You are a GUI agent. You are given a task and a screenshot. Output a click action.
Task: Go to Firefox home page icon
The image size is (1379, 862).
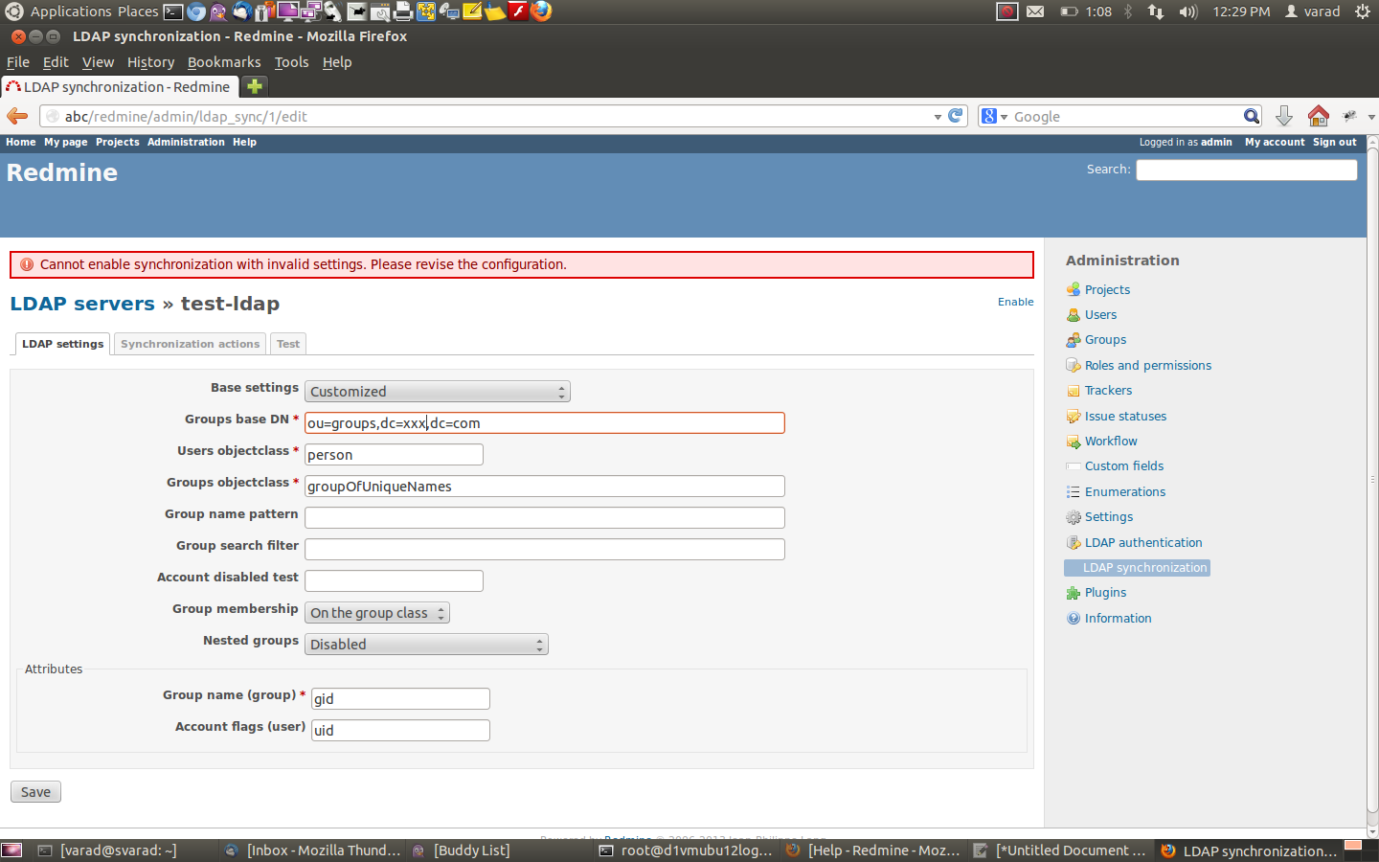pyautogui.click(x=1319, y=116)
